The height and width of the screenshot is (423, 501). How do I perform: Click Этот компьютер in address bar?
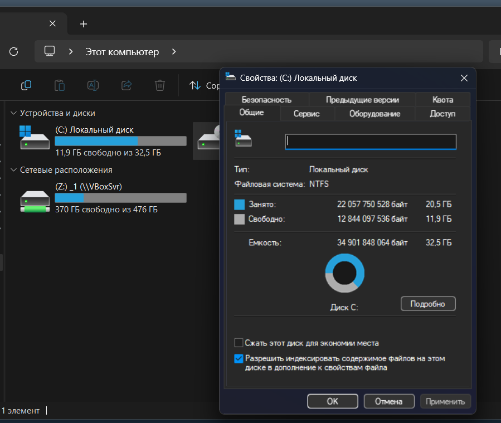point(122,52)
